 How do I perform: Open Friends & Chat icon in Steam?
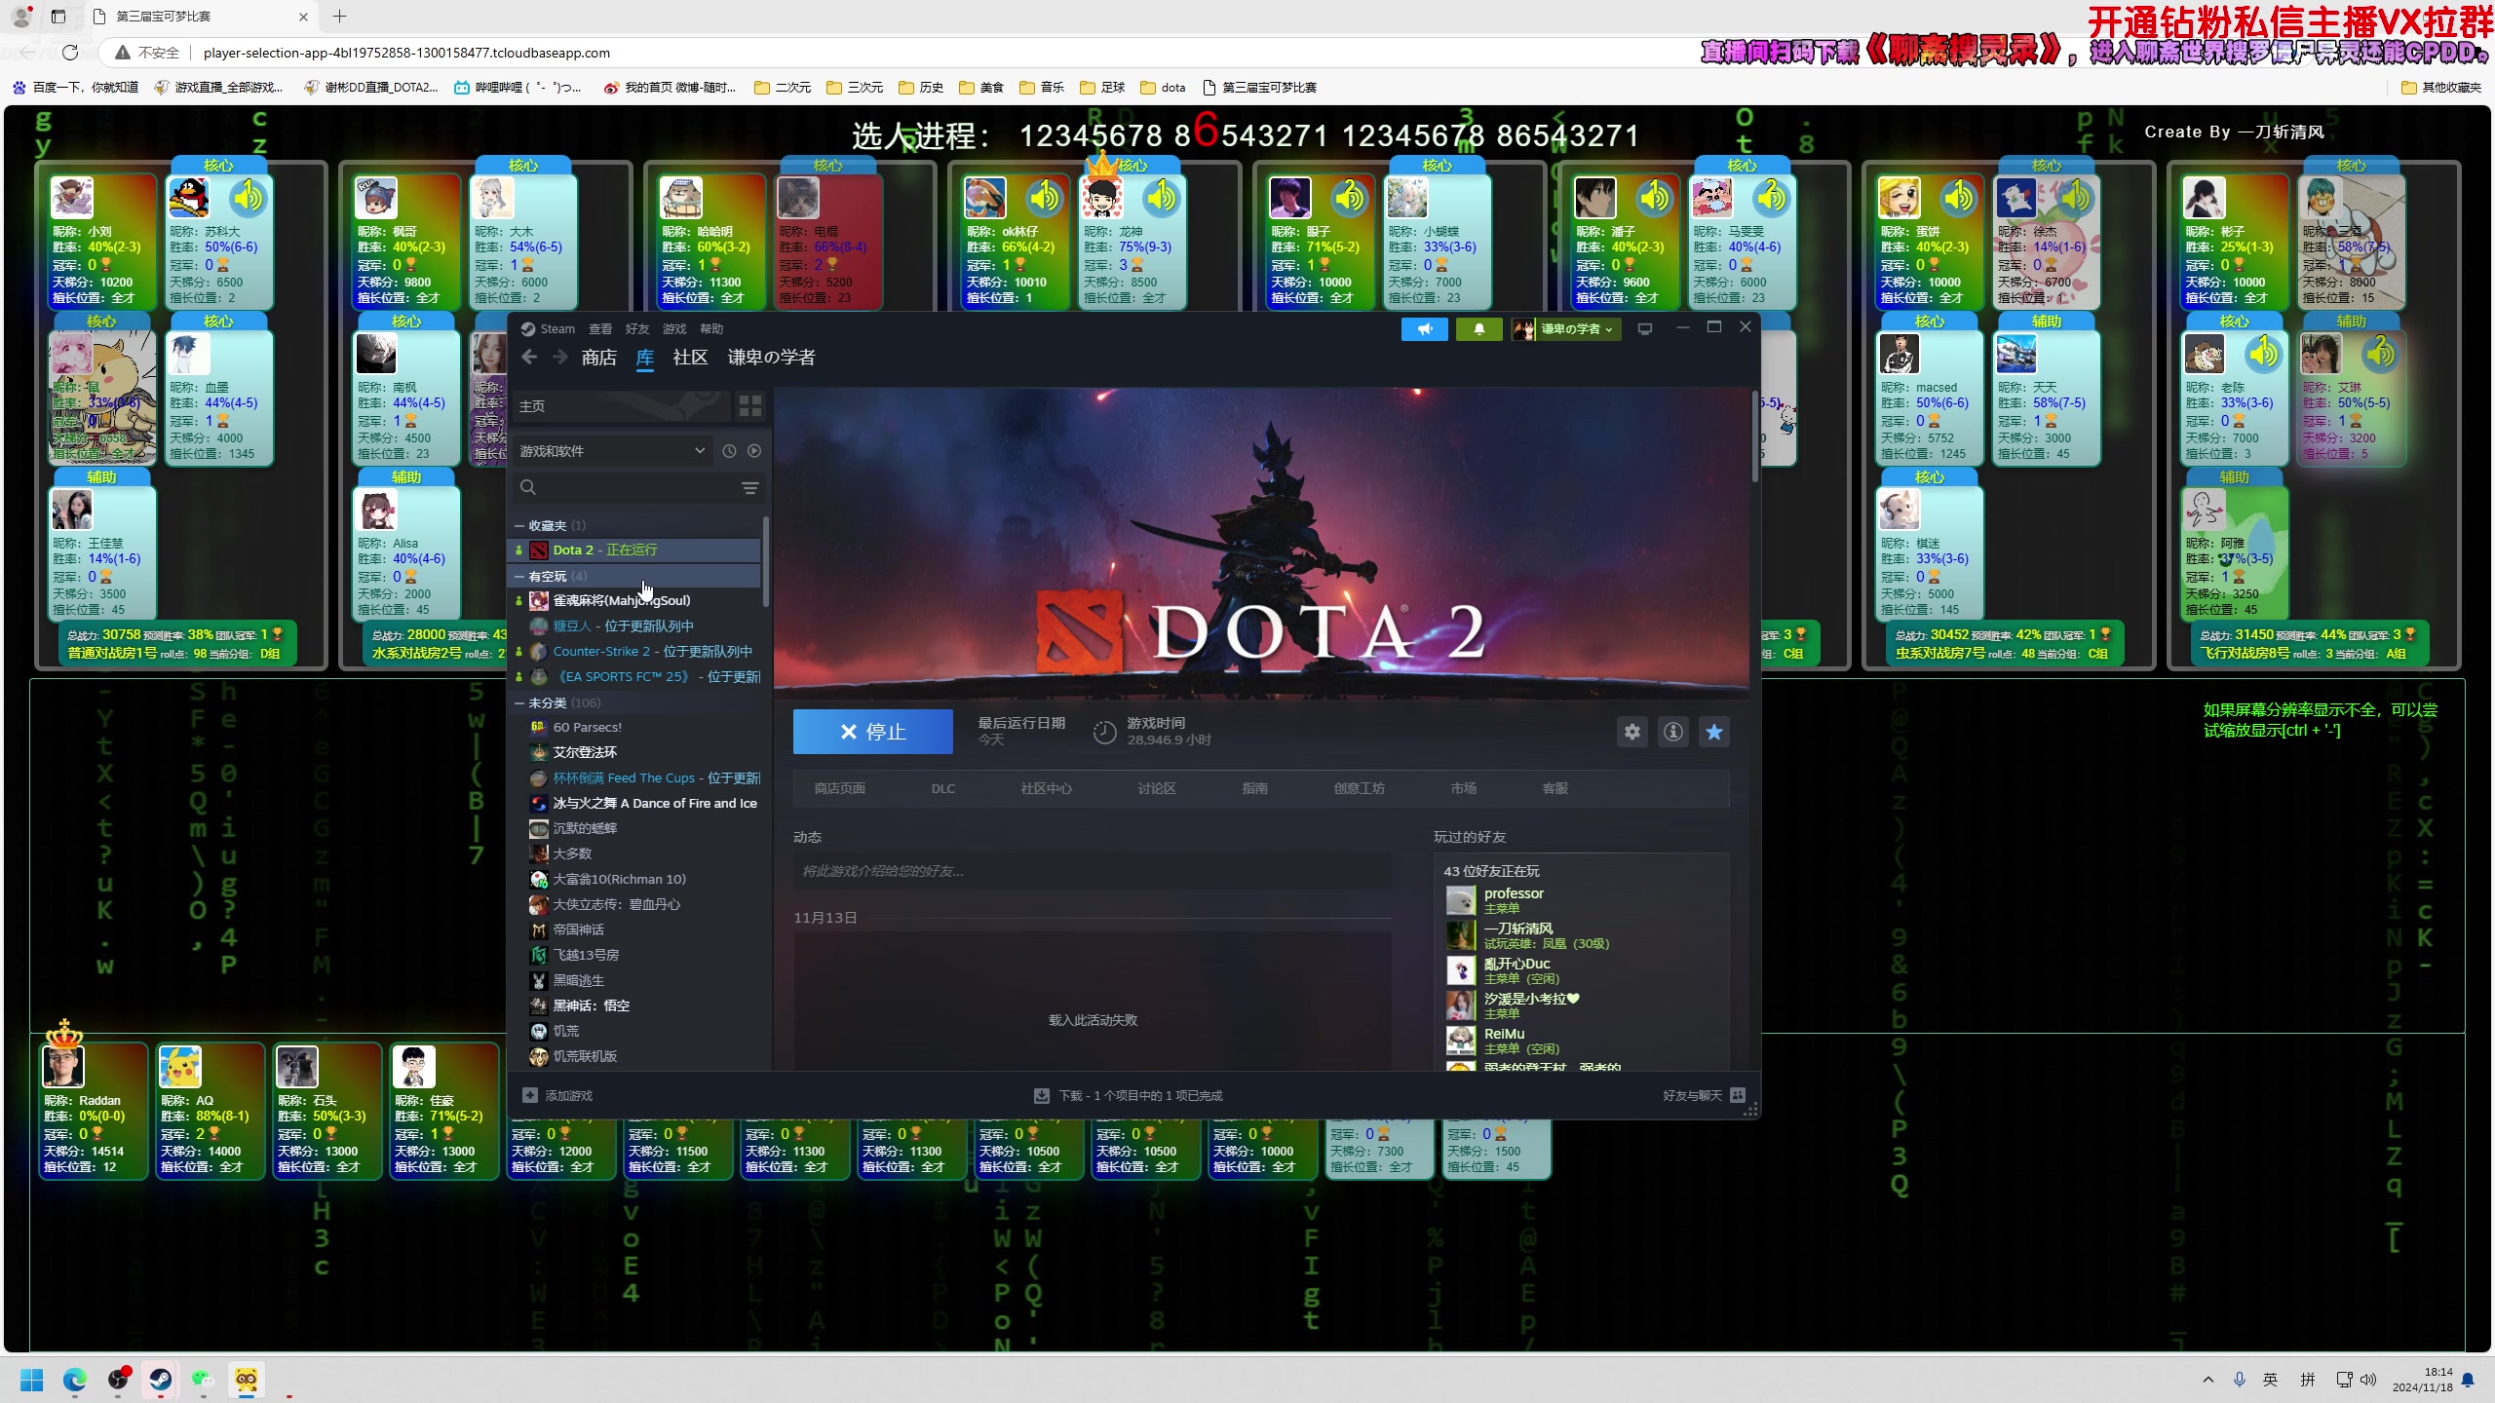[x=1738, y=1096]
